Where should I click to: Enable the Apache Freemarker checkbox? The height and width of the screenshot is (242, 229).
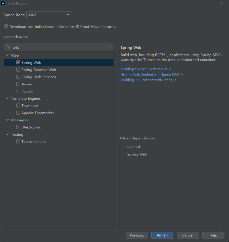(x=18, y=113)
